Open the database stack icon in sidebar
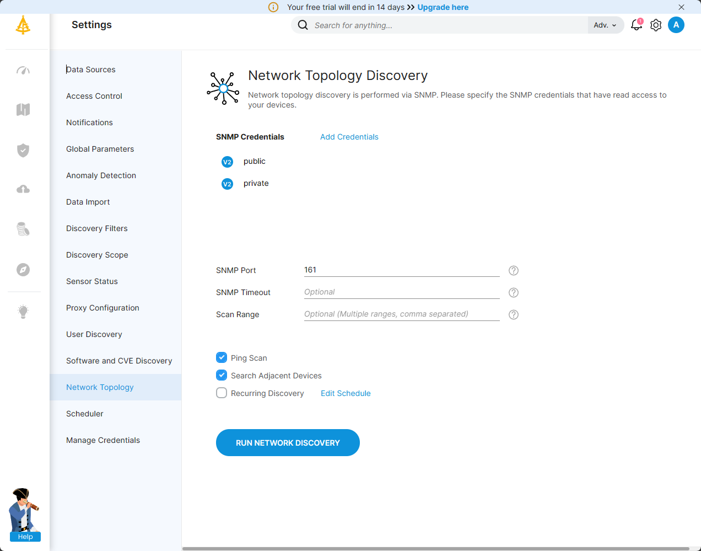The image size is (701, 551). point(23,229)
